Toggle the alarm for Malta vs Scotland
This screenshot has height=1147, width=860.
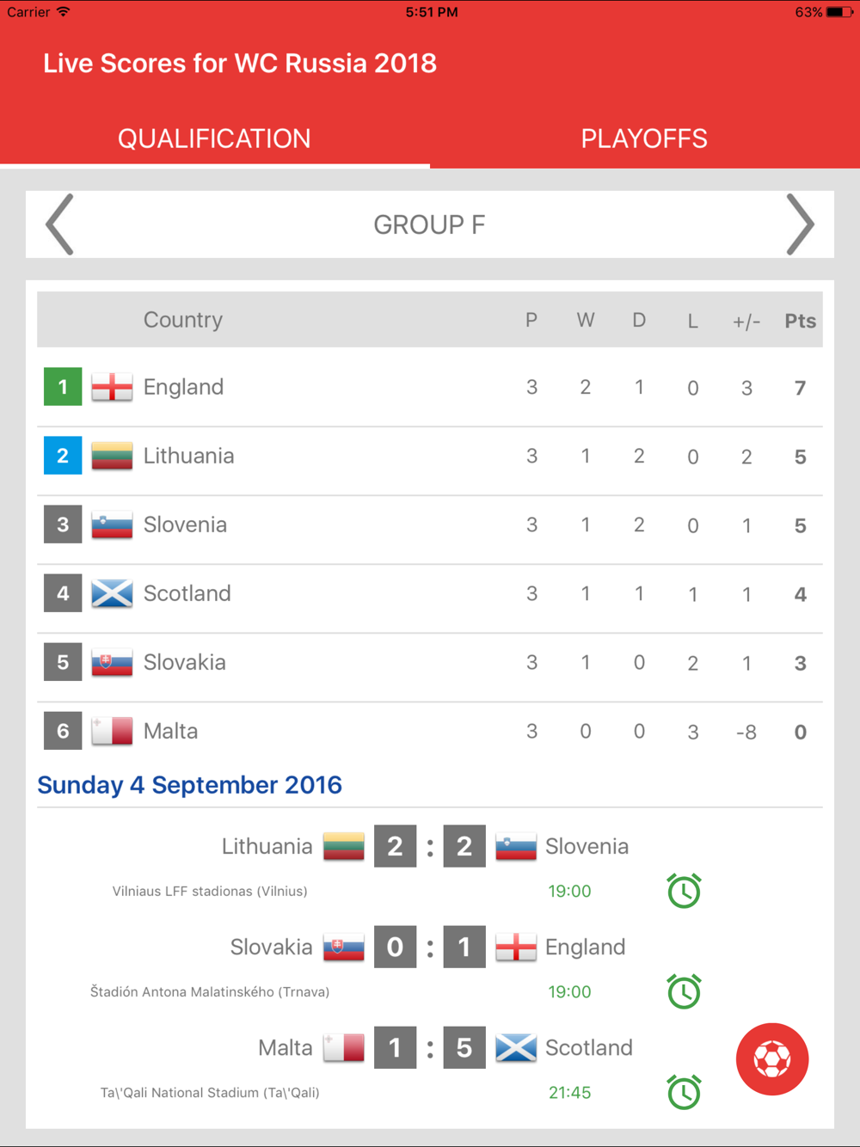pos(684,1092)
